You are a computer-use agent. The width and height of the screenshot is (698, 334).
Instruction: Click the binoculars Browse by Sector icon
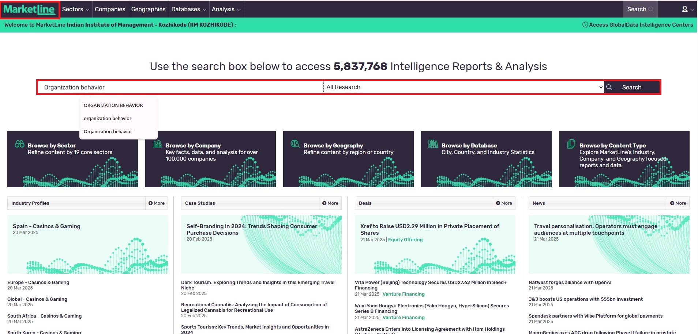(19, 144)
